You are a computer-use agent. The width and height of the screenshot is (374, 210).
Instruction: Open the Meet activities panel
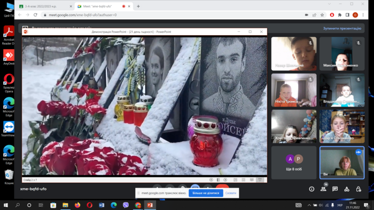tap(347, 189)
